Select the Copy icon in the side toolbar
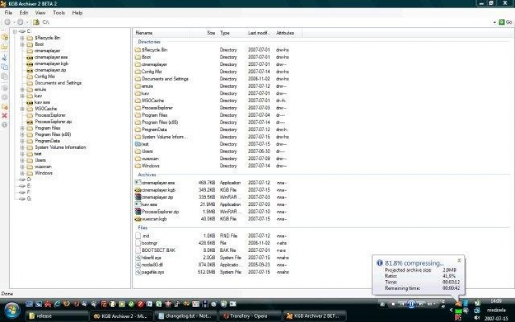The width and height of the screenshot is (515, 322). pos(5,67)
